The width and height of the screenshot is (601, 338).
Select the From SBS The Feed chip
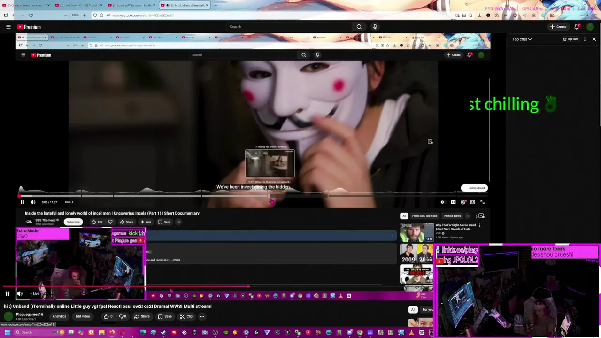(x=424, y=216)
